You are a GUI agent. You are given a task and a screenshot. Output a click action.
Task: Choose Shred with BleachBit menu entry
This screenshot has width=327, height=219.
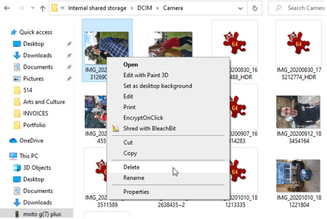coord(149,128)
